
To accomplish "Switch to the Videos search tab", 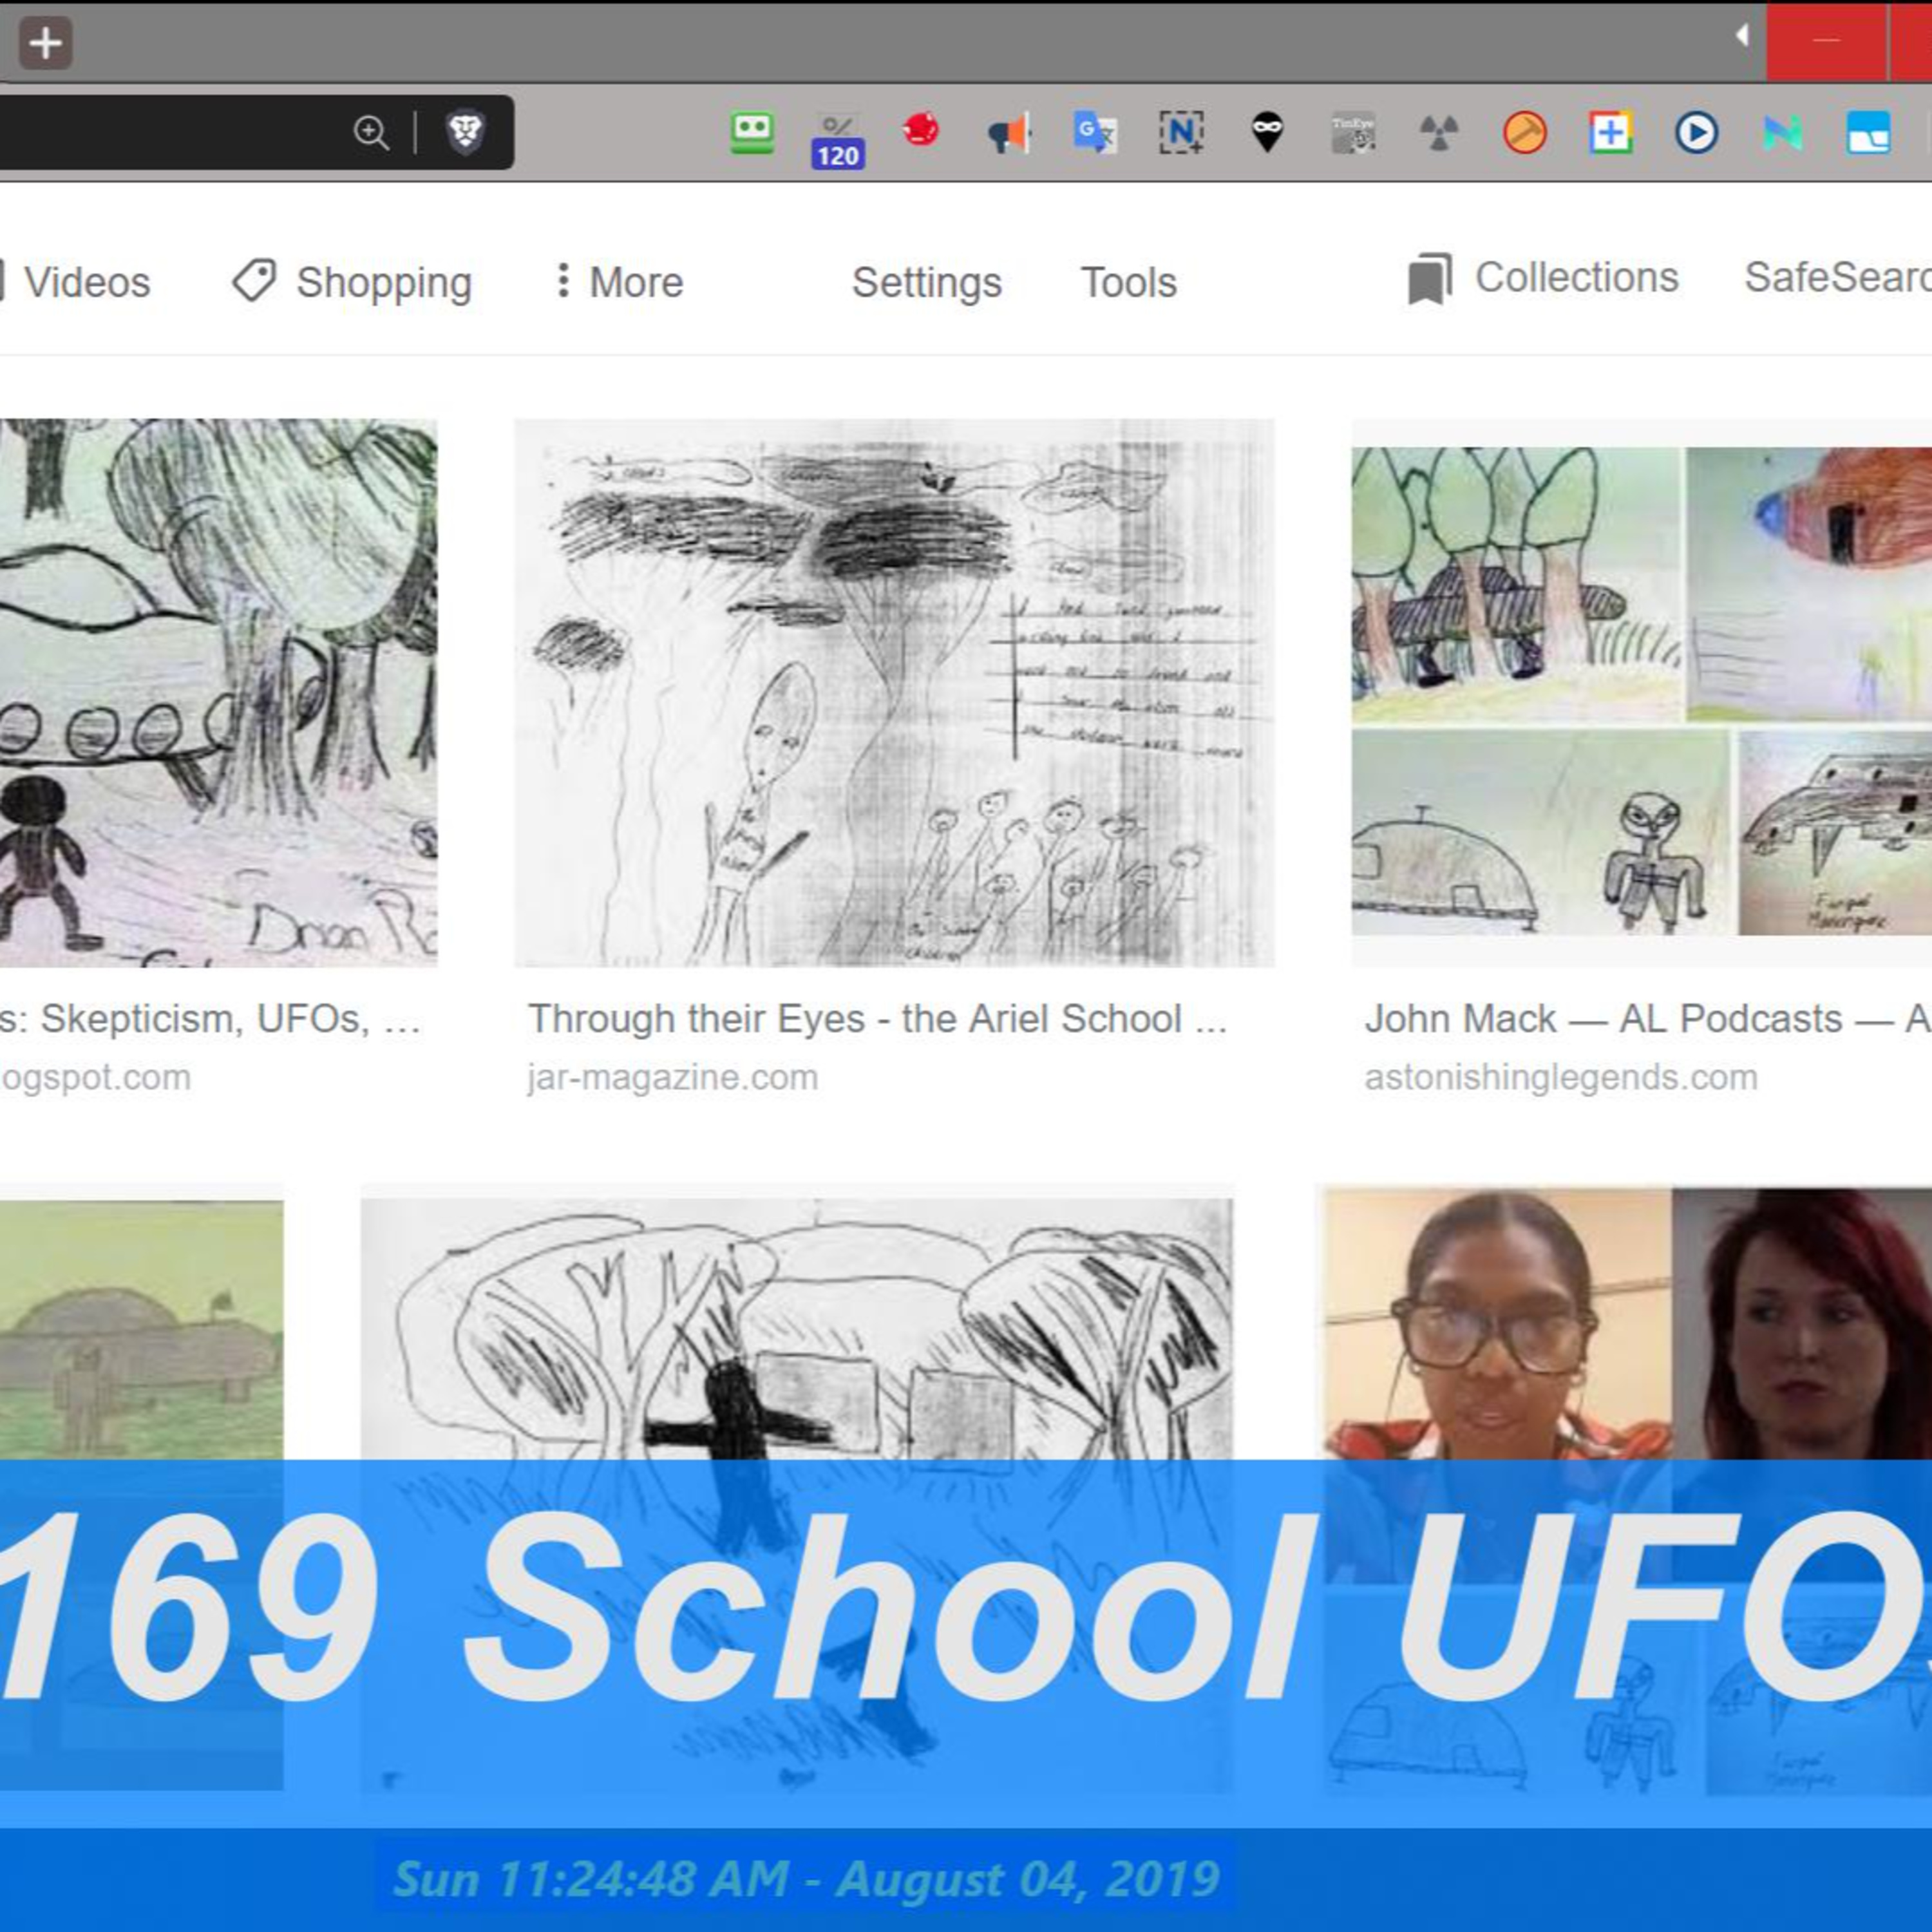I will [x=85, y=281].
